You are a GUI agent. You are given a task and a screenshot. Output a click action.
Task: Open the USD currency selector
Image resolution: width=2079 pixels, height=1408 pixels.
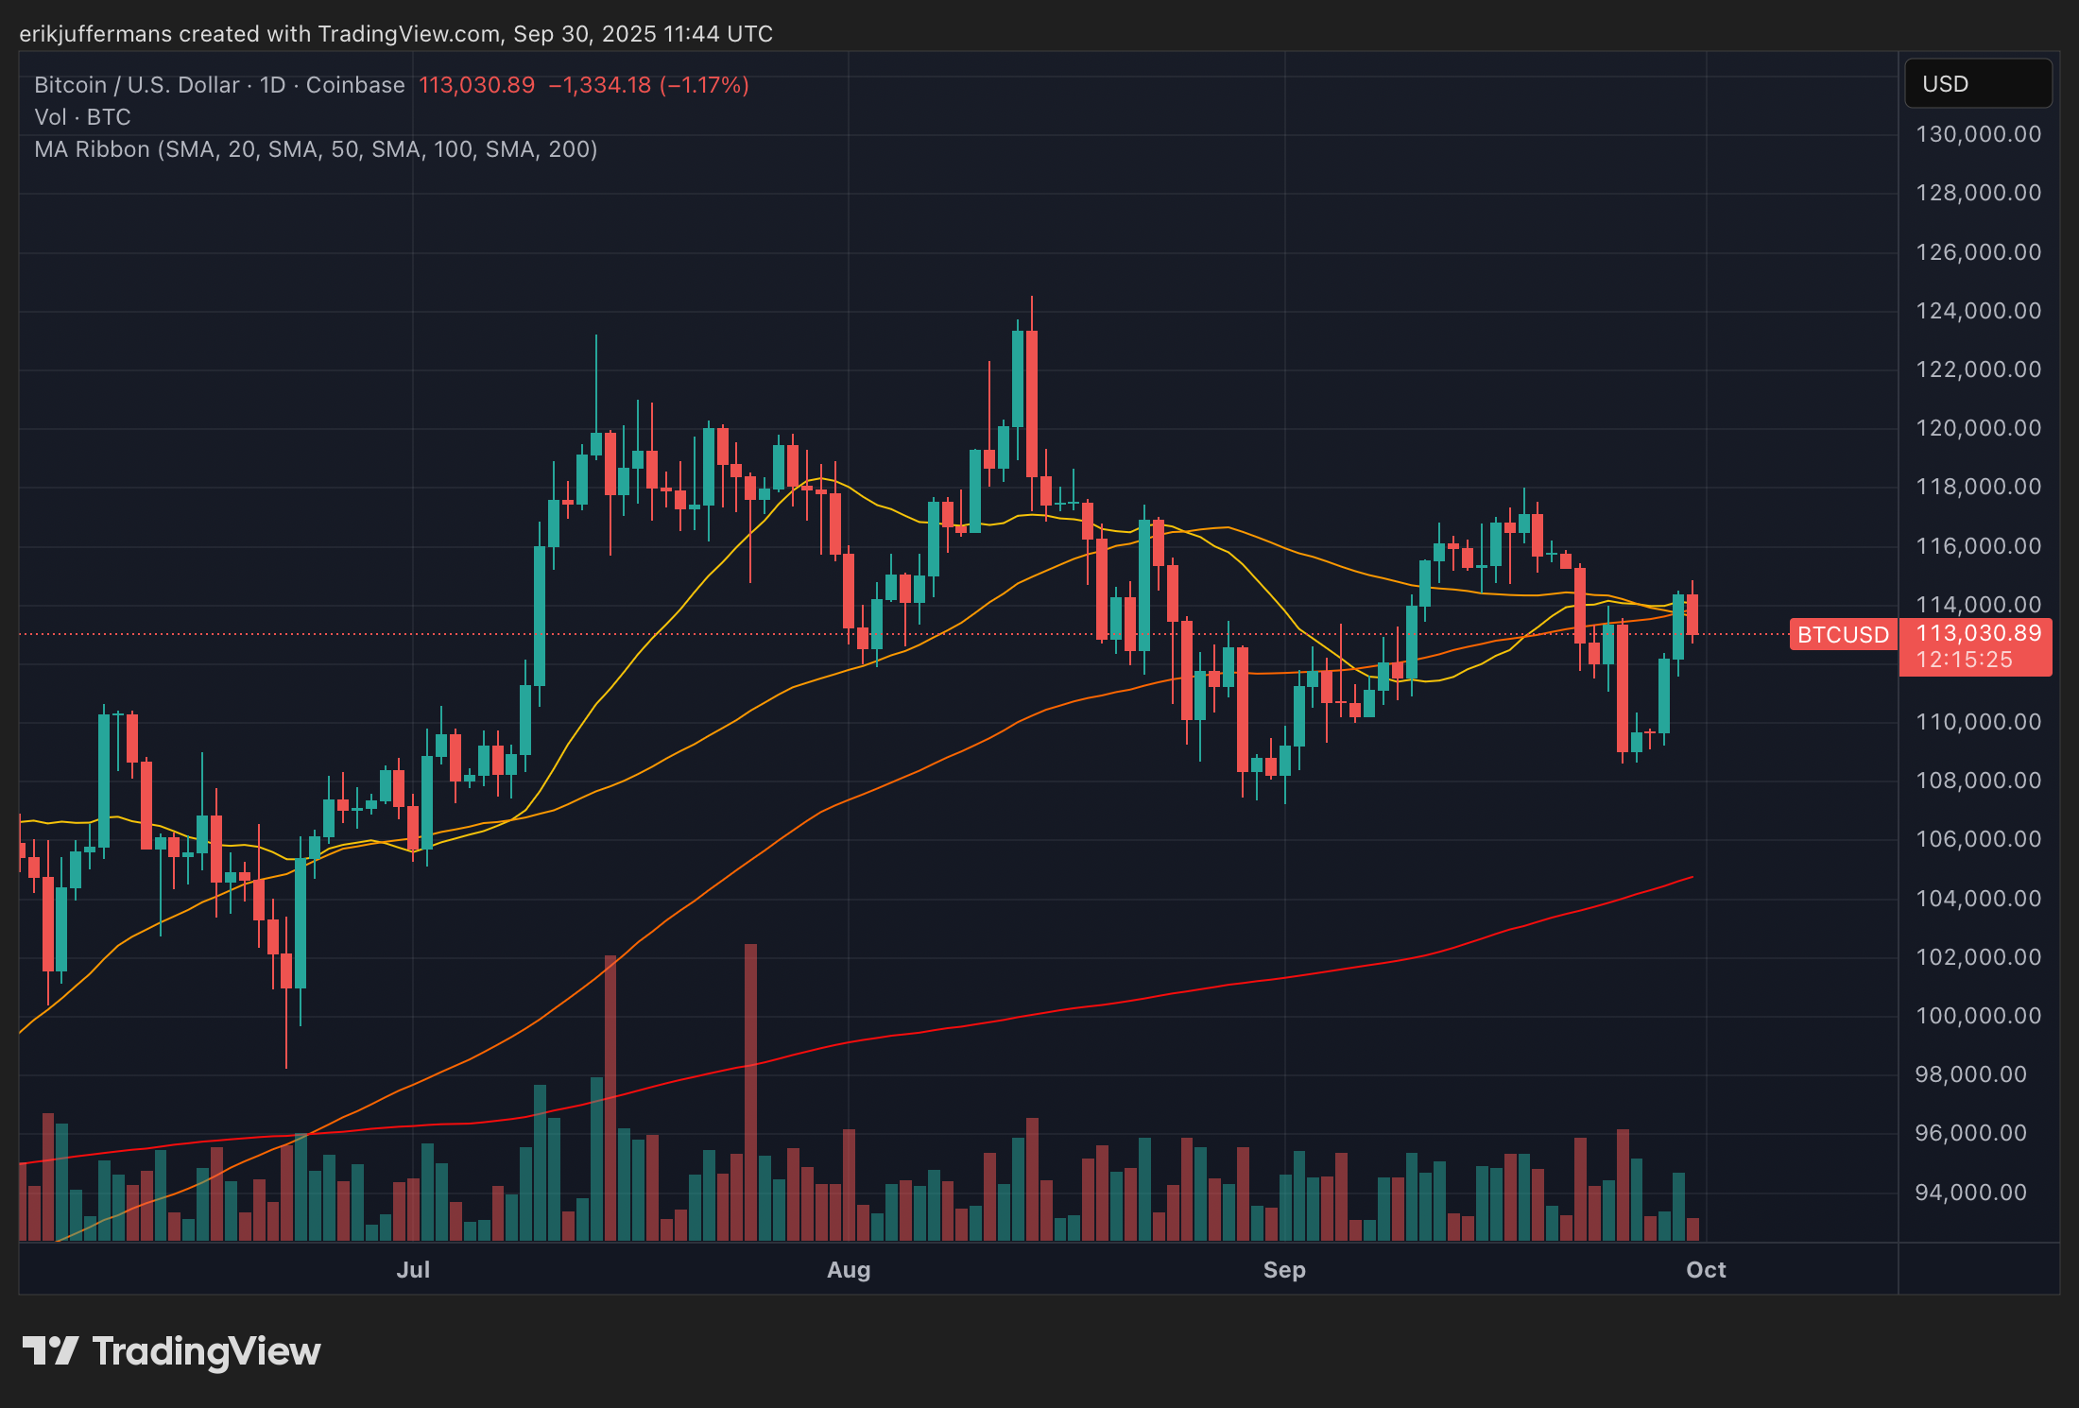point(1977,84)
